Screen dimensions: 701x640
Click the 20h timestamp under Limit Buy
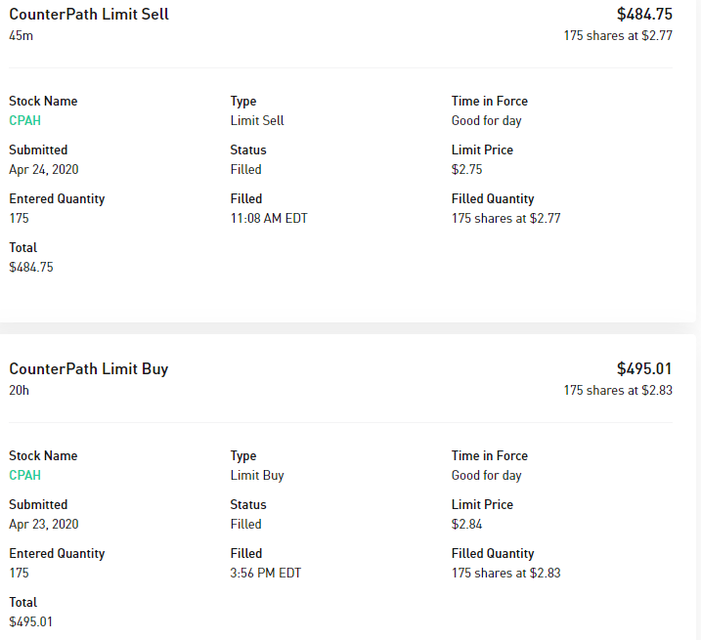(19, 391)
